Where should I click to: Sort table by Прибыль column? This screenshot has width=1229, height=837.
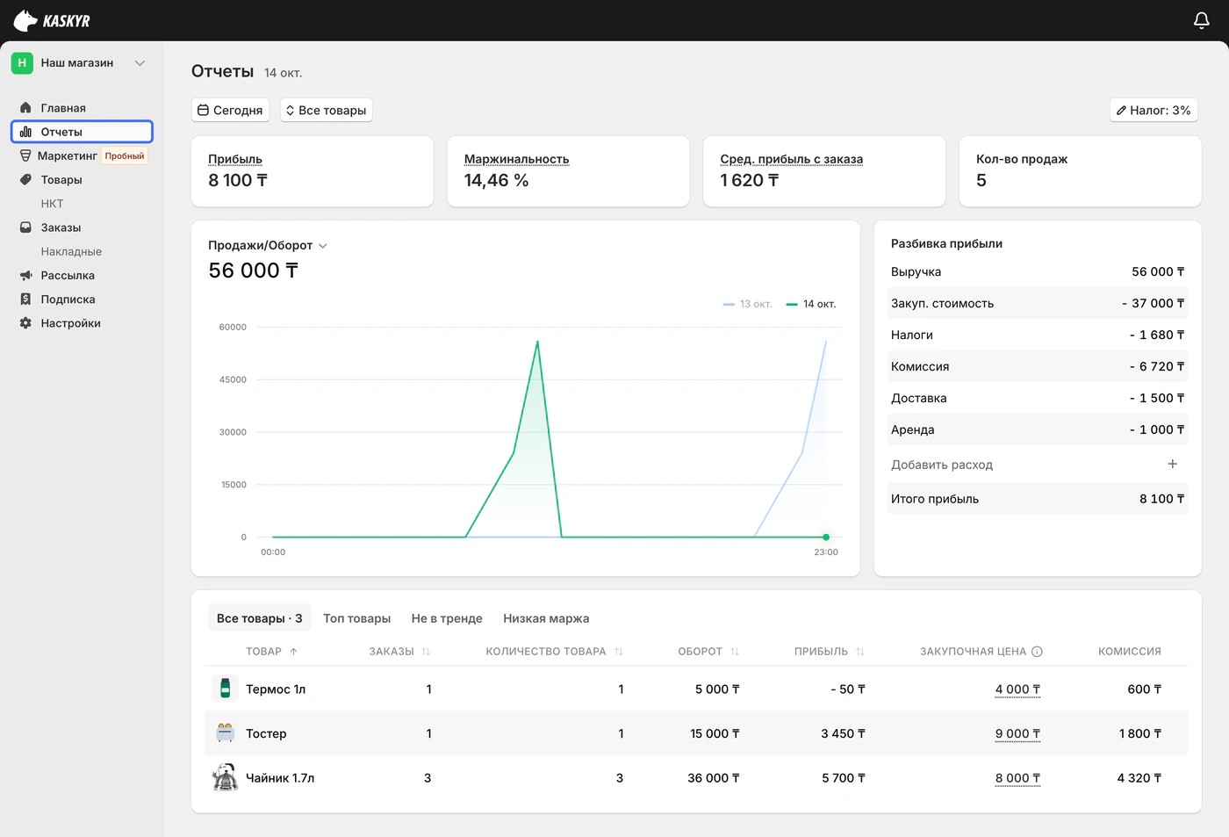click(x=860, y=652)
